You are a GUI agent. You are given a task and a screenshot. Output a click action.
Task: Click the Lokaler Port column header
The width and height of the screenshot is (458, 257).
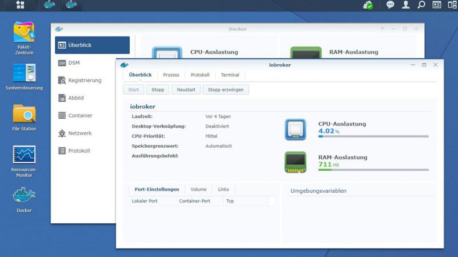[x=152, y=201]
